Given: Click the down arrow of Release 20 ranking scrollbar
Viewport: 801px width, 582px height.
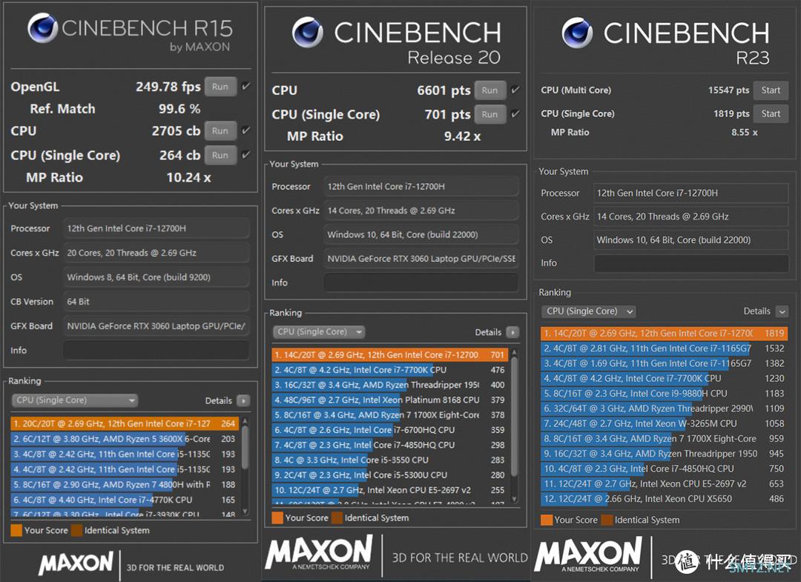Looking at the screenshot, I should tap(514, 499).
